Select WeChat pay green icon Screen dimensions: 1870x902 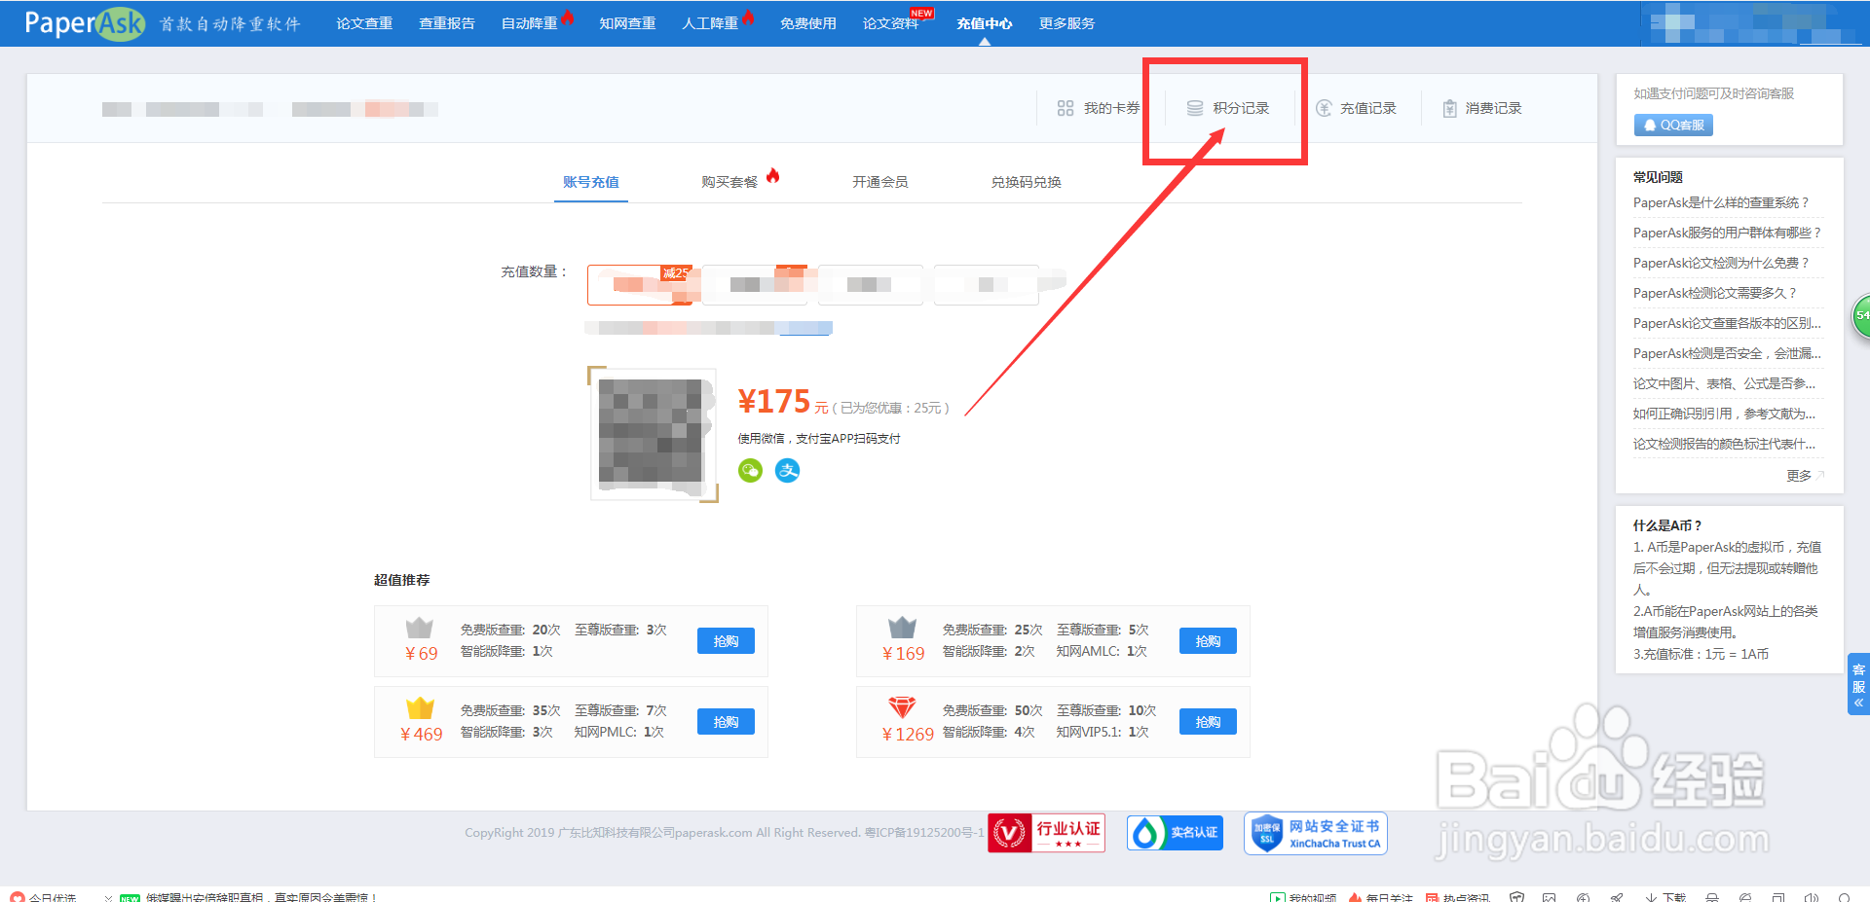[x=750, y=471]
